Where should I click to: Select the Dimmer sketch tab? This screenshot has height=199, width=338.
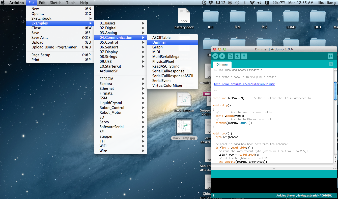pyautogui.click(x=222, y=65)
